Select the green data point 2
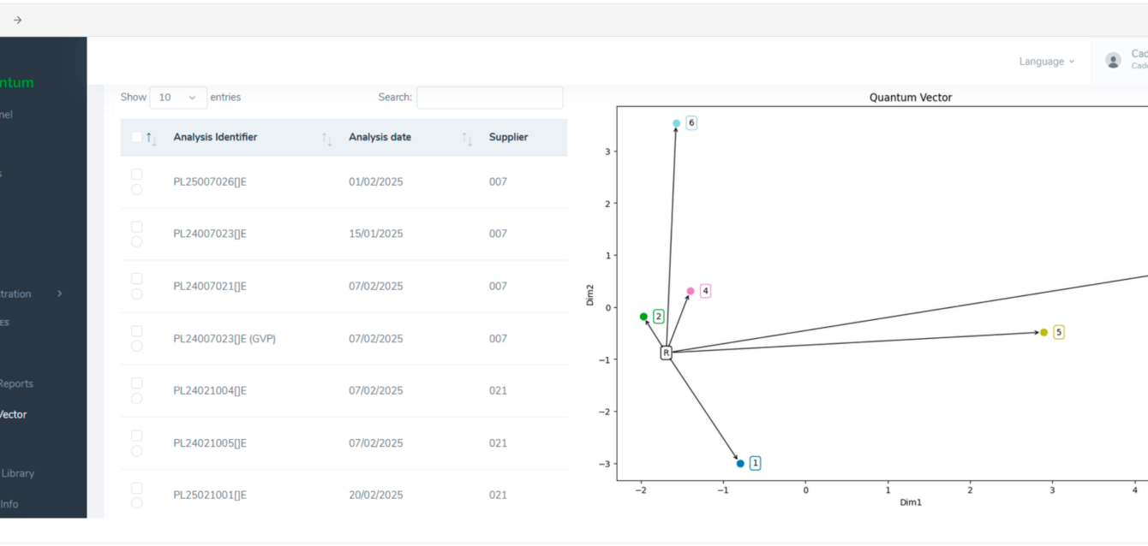 (x=644, y=317)
